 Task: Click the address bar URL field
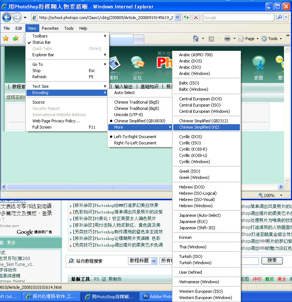106,18
